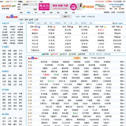Click the small square icon before 我的导航

(x=79, y=54)
